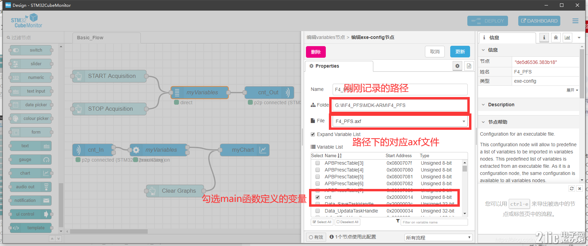Click the Name input field

400,90
